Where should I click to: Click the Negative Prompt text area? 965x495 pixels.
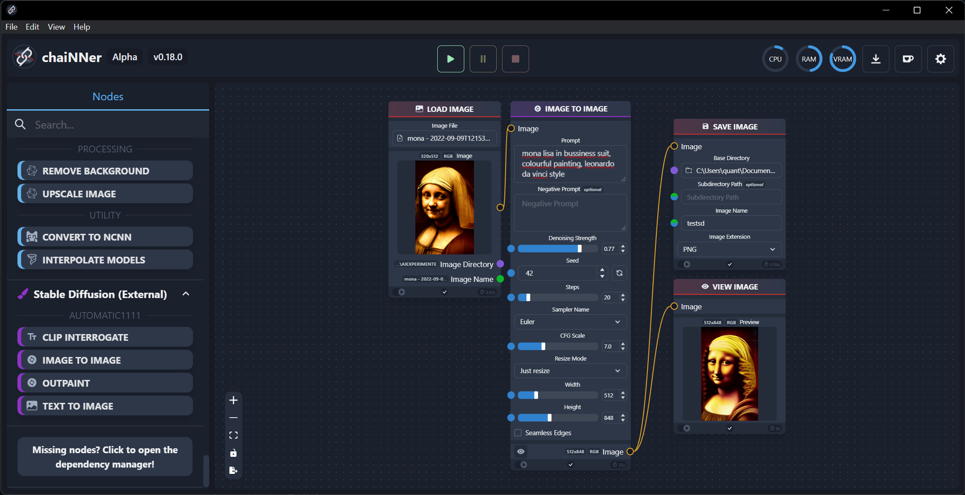coord(570,213)
